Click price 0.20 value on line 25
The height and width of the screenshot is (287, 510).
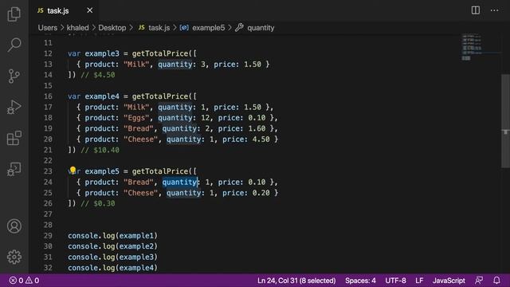(261, 193)
